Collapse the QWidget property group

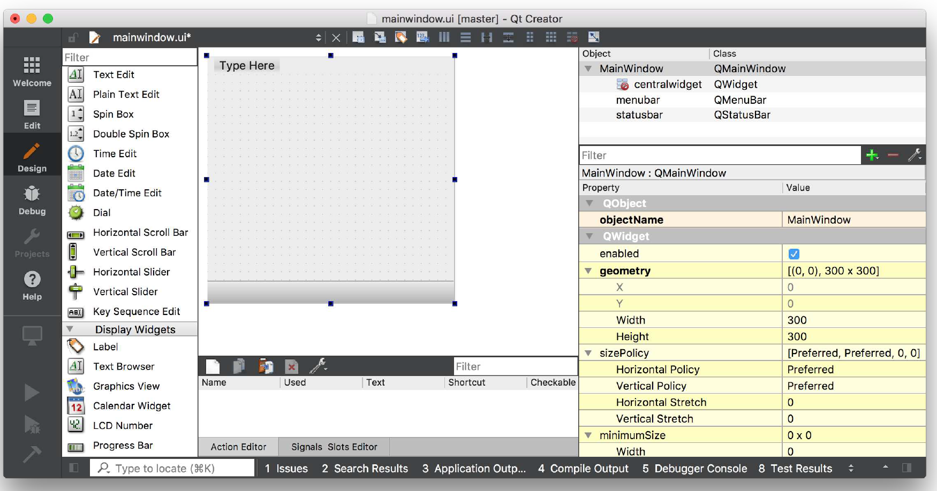click(x=590, y=236)
